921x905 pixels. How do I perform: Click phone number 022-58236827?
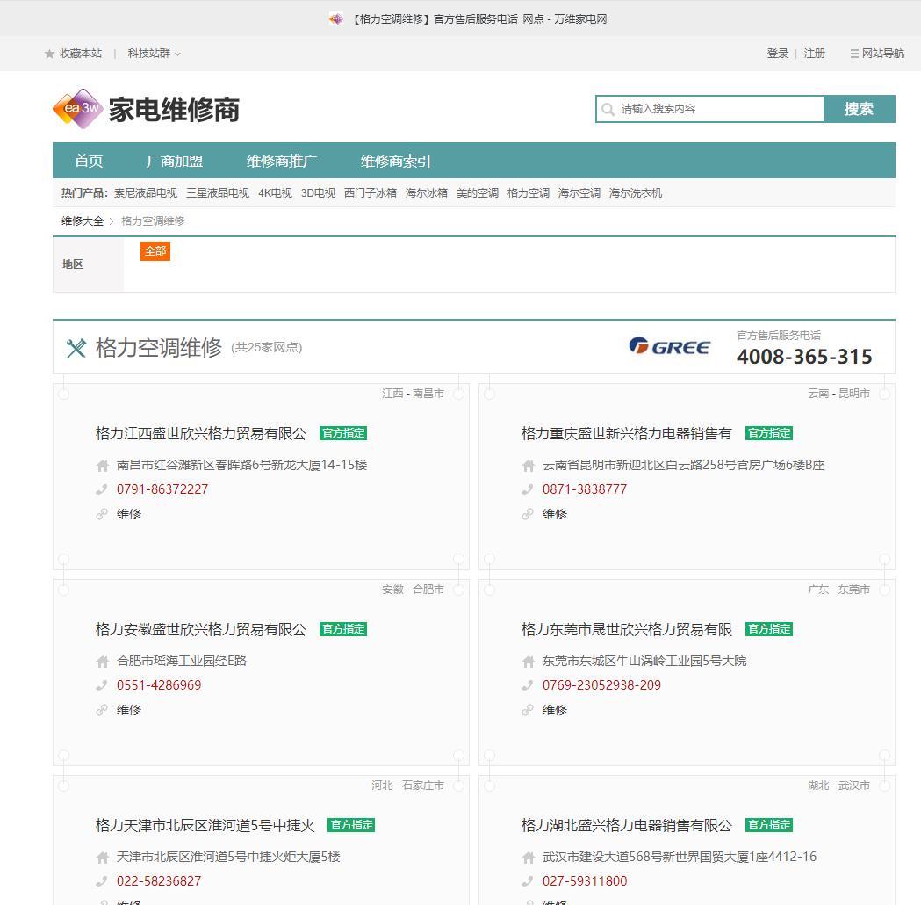point(159,881)
